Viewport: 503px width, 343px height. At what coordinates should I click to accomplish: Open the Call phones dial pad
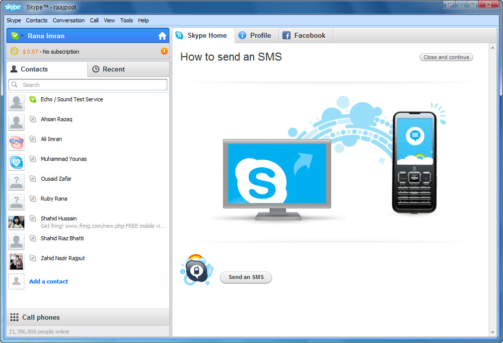point(88,317)
